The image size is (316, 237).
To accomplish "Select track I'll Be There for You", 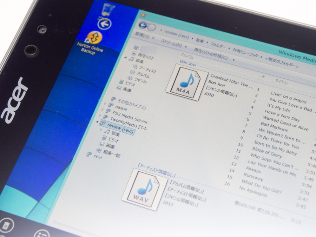I will click(x=277, y=141).
